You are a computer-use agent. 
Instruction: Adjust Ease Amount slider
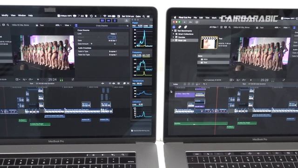click(x=91, y=44)
